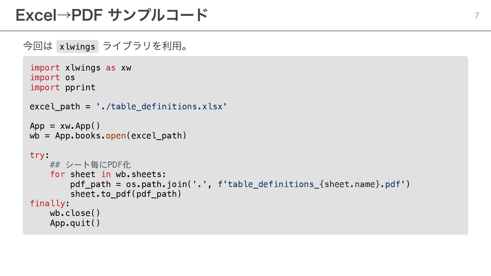
Task: Click the "for sheet in wb.sheets:" line
Action: coord(108,175)
